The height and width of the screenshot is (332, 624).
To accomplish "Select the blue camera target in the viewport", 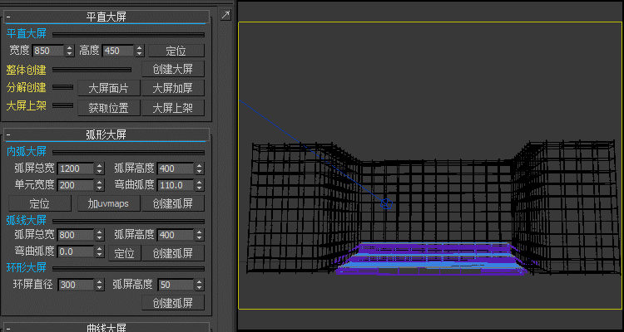I will (386, 204).
